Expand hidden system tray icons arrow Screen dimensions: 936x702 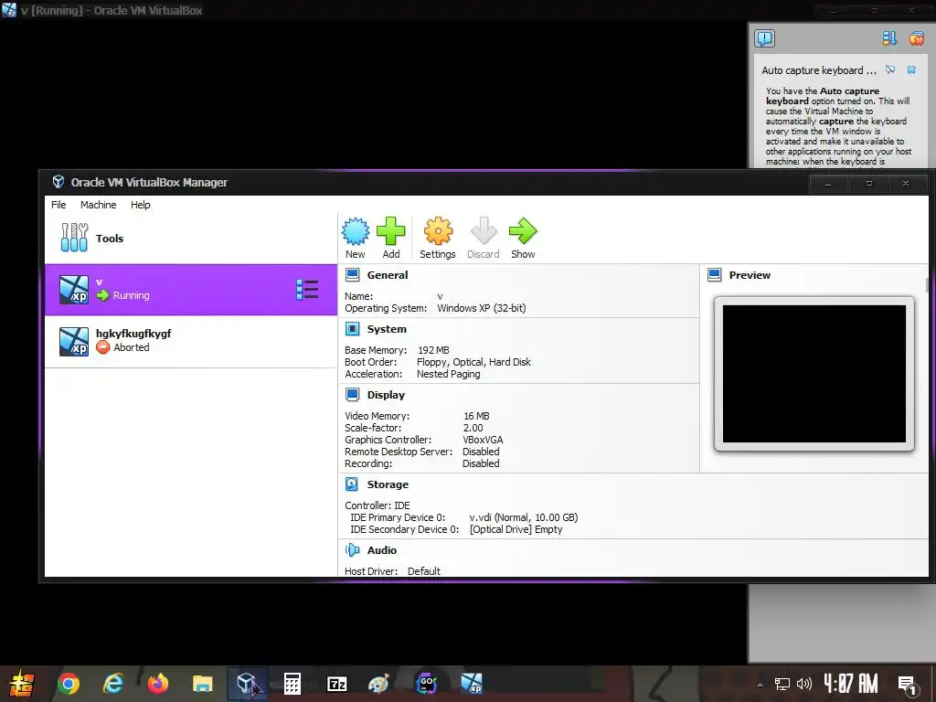point(760,685)
